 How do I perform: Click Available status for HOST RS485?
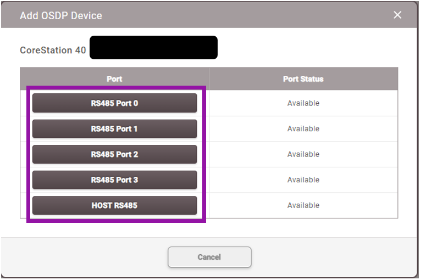(303, 205)
